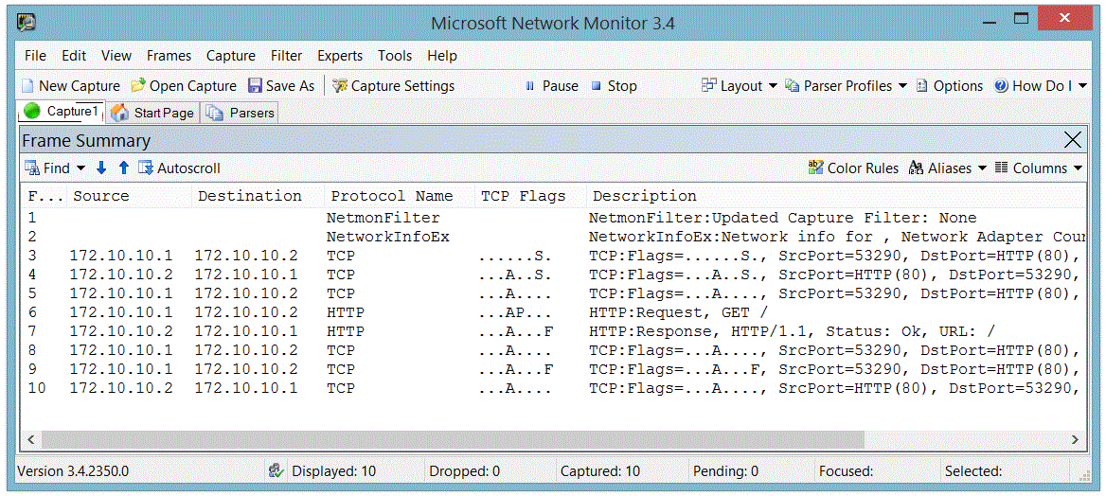This screenshot has width=1106, height=496.
Task: Jump to next match with down arrow
Action: pyautogui.click(x=101, y=168)
